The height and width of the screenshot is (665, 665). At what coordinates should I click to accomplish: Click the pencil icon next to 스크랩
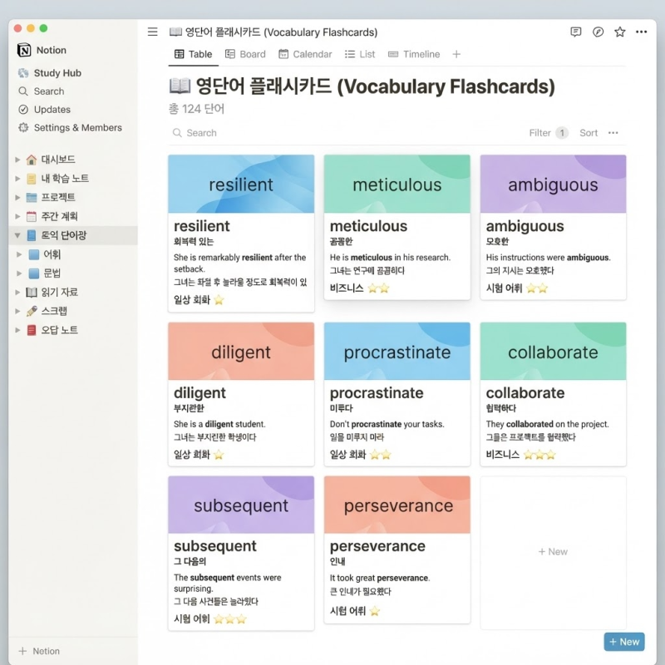pos(32,311)
